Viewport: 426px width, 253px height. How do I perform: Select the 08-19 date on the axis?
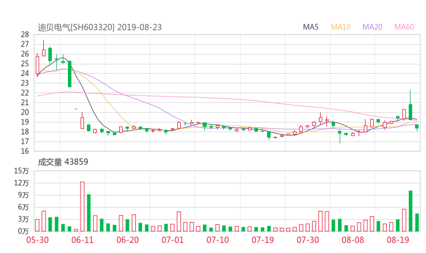(397, 239)
